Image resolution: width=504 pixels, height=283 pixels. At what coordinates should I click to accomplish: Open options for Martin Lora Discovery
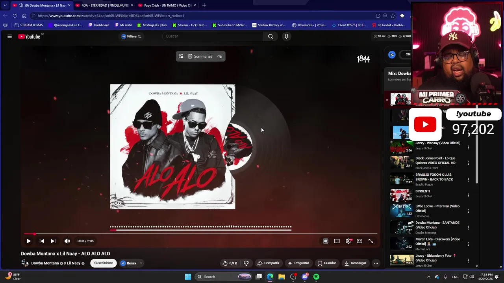tap(468, 244)
